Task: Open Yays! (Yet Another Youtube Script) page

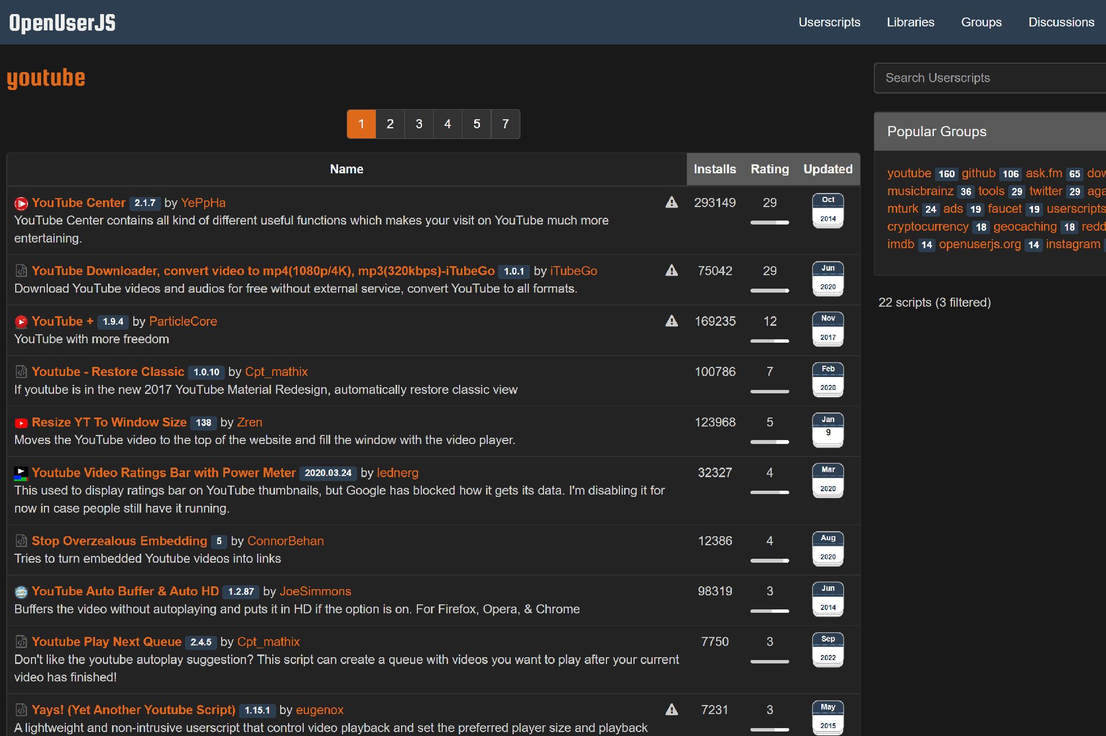Action: coord(133,710)
